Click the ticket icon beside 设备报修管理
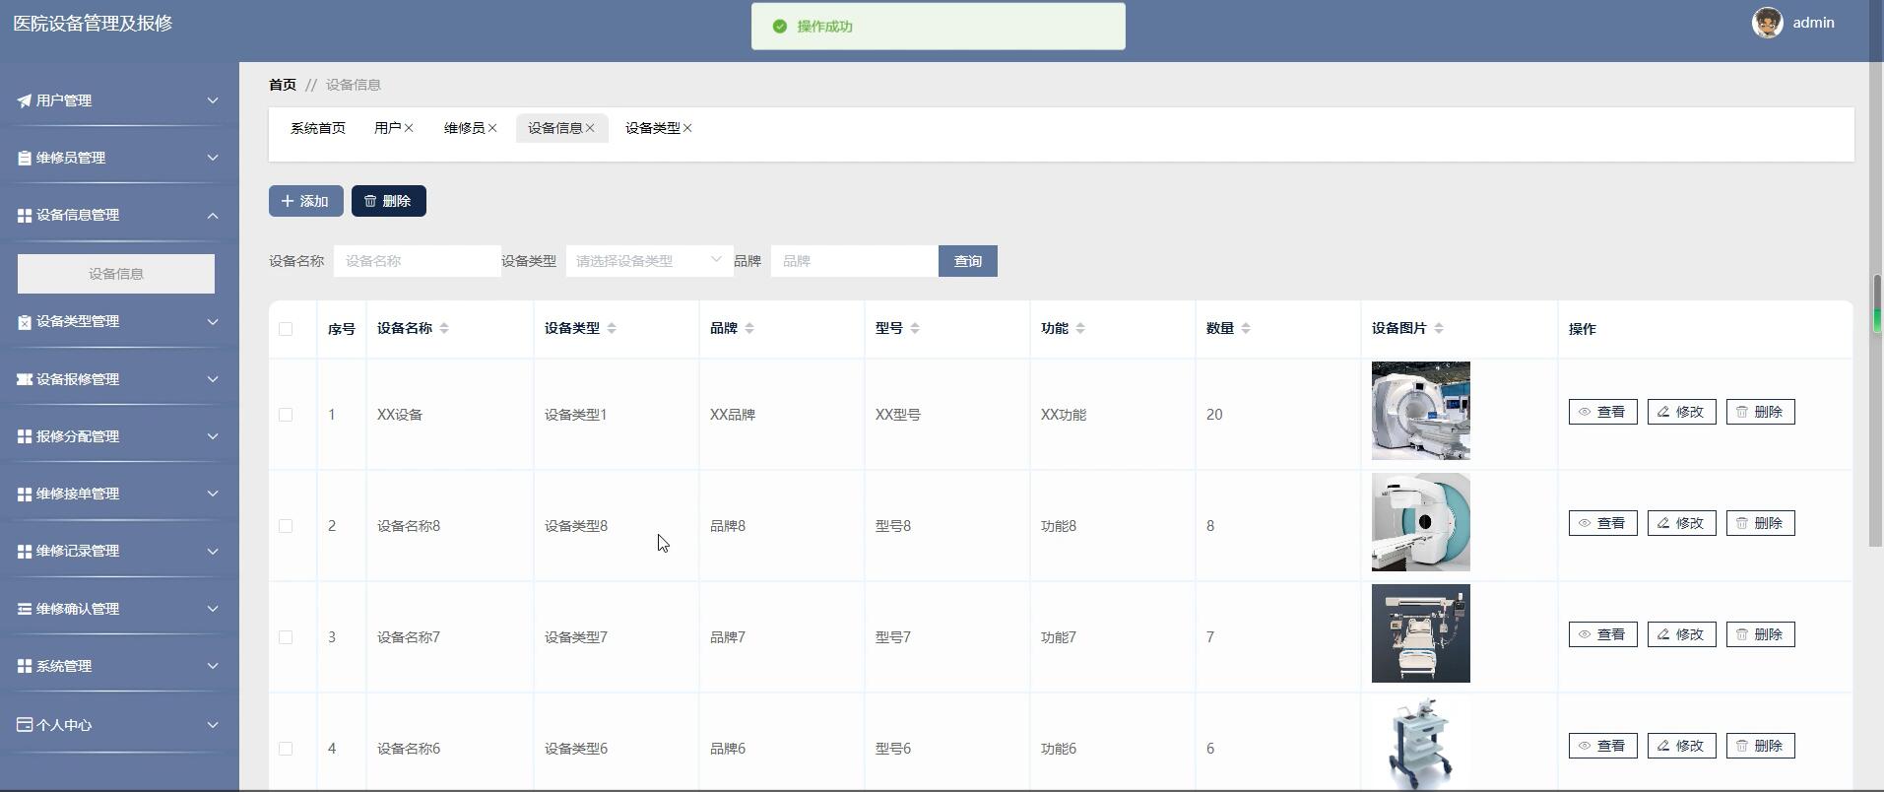The width and height of the screenshot is (1884, 792). click(x=25, y=379)
